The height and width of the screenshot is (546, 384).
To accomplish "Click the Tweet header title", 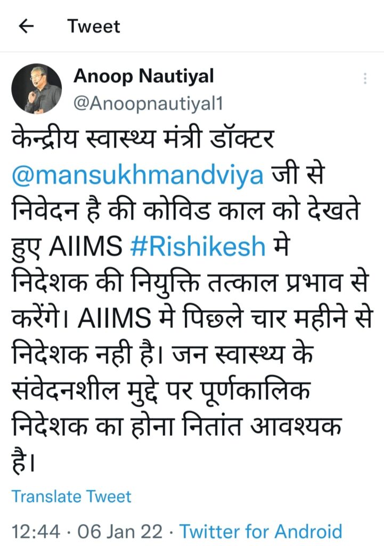I will 94,27.
